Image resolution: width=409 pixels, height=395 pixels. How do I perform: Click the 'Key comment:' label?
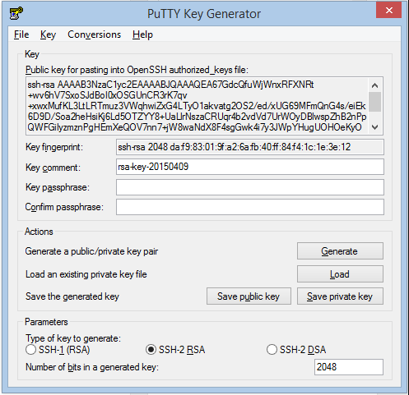click(x=53, y=168)
